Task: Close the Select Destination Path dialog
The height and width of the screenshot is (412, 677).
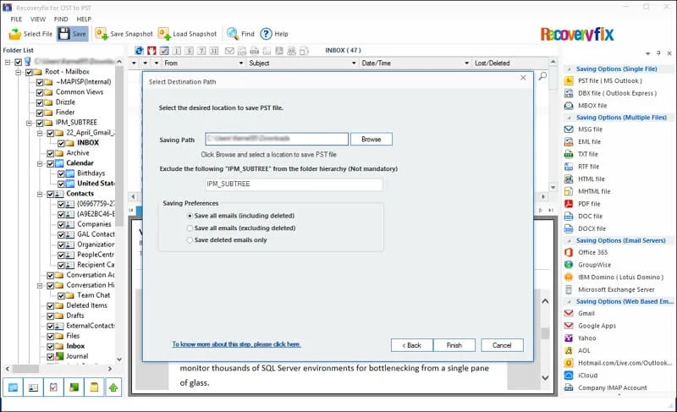Action: coord(523,78)
